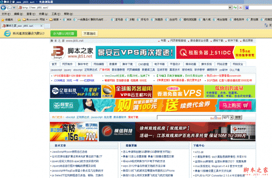Click the site search input field
Viewport: 272px width, 178px height.
click(x=189, y=117)
